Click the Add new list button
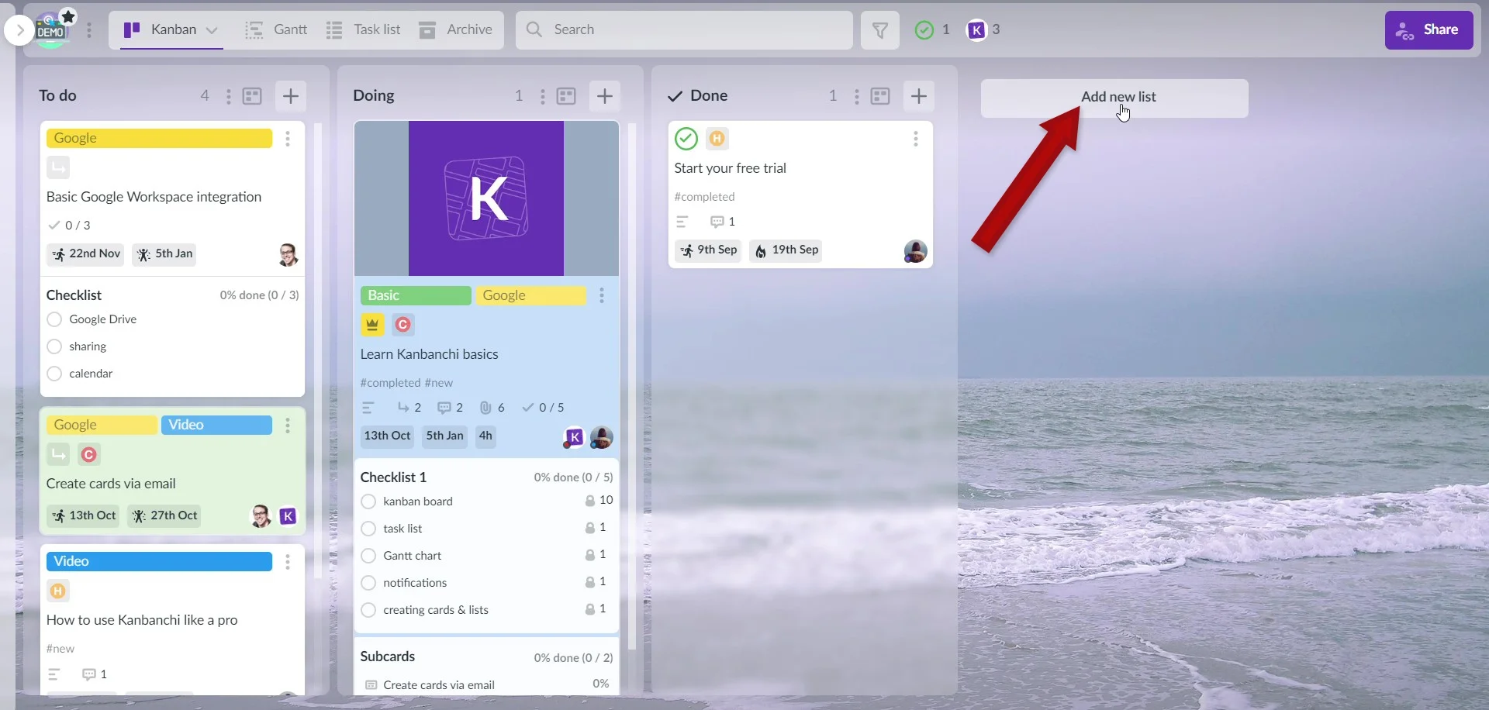The height and width of the screenshot is (710, 1489). click(x=1114, y=98)
